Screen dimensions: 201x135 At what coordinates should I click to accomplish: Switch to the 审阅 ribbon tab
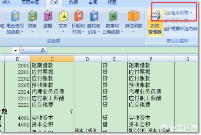93,2
